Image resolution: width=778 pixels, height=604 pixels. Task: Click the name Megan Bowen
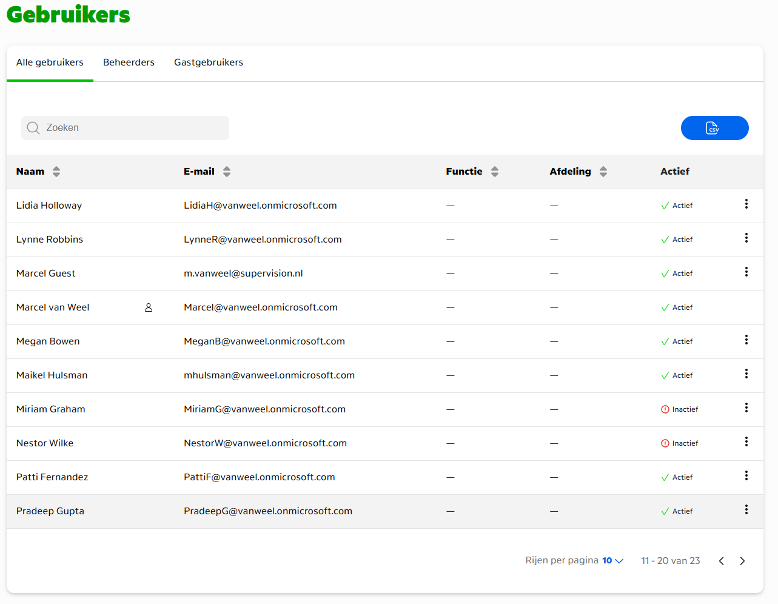point(48,341)
